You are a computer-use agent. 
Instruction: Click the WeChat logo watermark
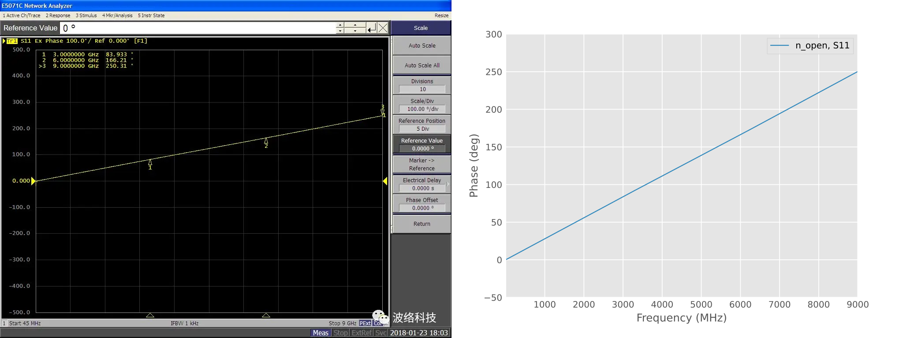pos(380,316)
